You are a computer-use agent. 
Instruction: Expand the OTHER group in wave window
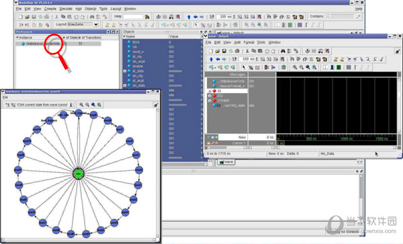coord(210,101)
